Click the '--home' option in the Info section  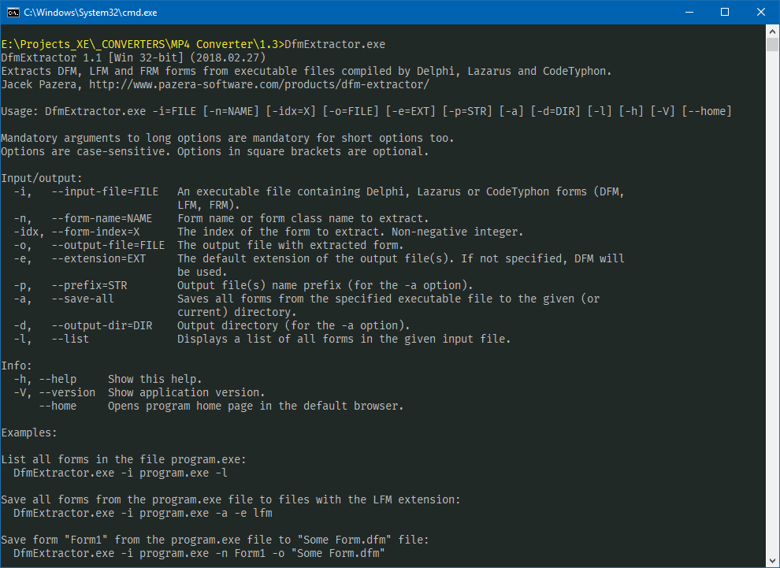pyautogui.click(x=58, y=406)
